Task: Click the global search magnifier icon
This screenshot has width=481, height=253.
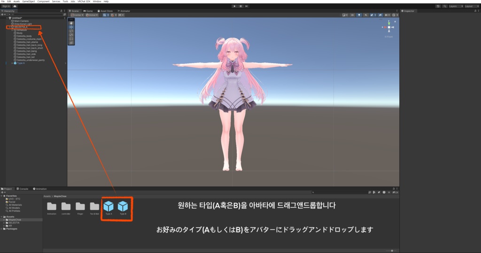Action: [x=445, y=6]
